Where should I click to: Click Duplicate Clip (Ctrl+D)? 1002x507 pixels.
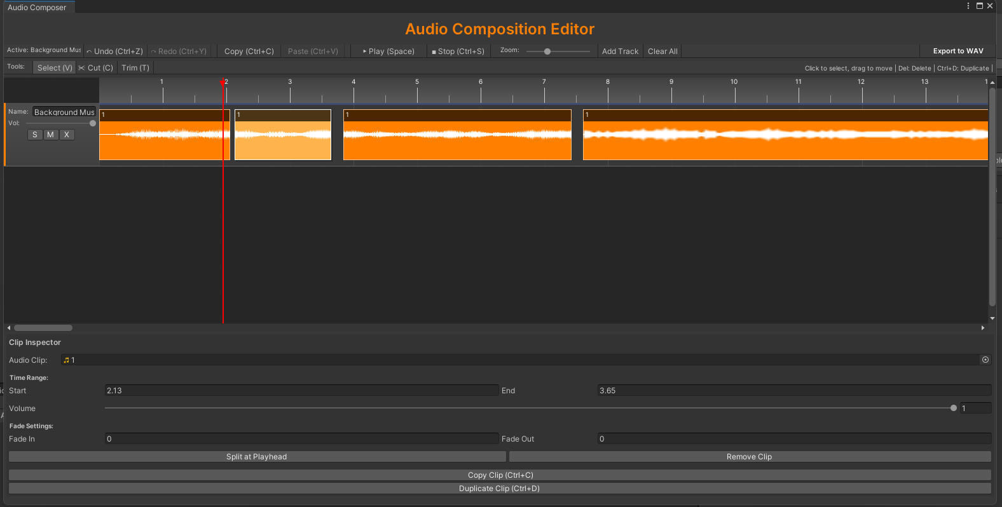tap(500, 489)
